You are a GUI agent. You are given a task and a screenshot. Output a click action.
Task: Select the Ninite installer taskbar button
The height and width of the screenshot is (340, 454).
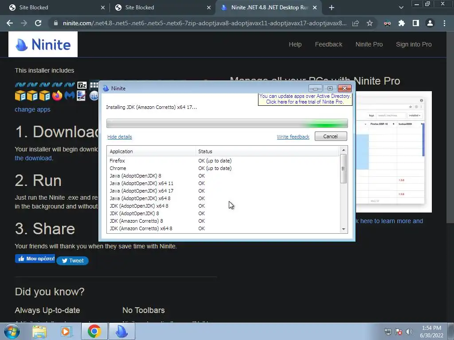[x=122, y=331]
